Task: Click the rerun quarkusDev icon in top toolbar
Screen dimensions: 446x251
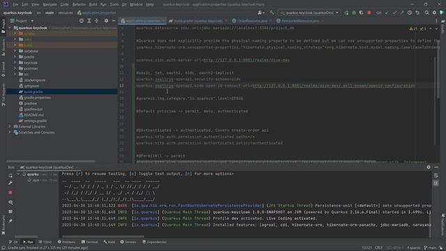Action: coord(346,13)
